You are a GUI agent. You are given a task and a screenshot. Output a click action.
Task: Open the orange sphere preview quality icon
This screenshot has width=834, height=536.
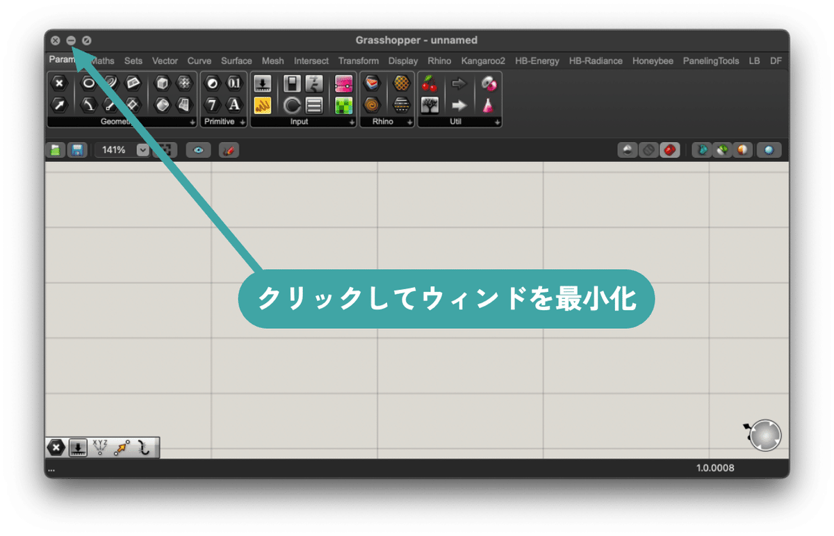pos(743,149)
